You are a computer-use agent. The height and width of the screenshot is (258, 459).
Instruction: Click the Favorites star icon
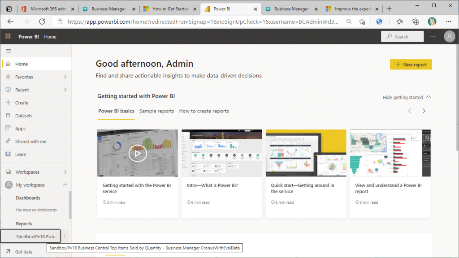tap(8, 77)
